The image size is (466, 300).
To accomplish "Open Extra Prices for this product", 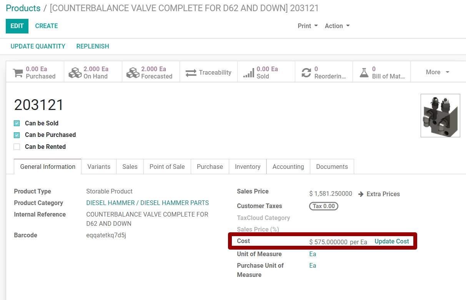I will [383, 194].
